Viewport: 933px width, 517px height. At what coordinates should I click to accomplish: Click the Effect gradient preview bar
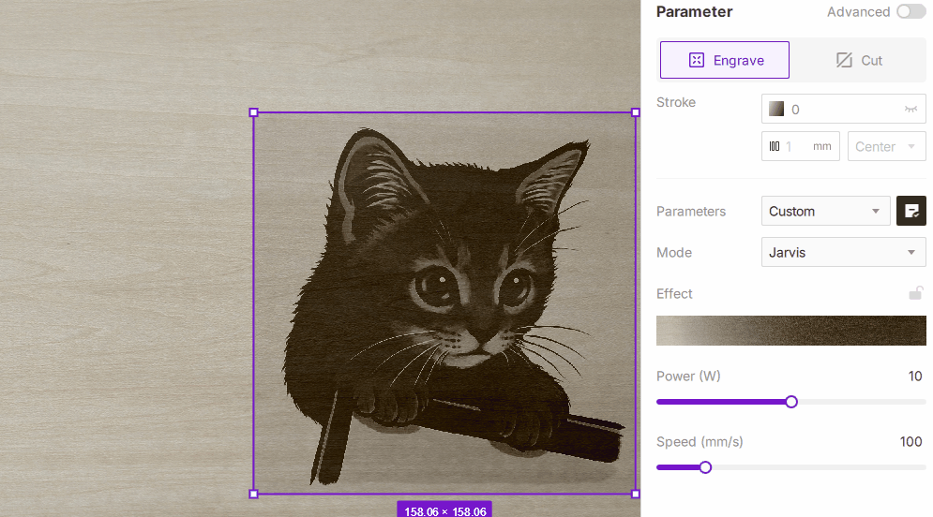tap(790, 331)
